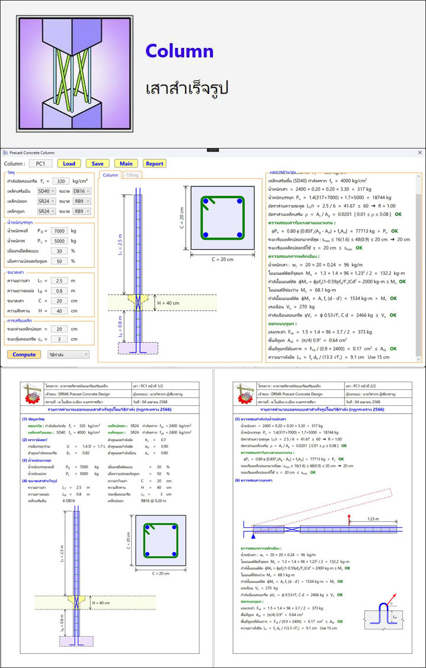Click the C column size field 20

click(59, 301)
